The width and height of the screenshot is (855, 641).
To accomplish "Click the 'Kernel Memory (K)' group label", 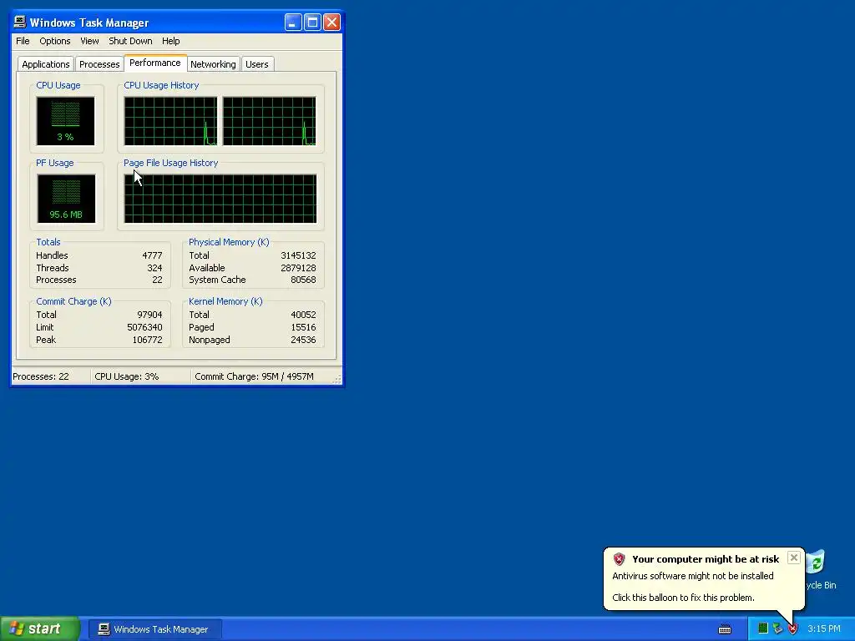I will 225,301.
